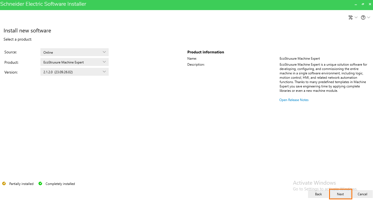Expand the Version dropdown 2.1.2.0
The image size is (373, 201).
75,72
